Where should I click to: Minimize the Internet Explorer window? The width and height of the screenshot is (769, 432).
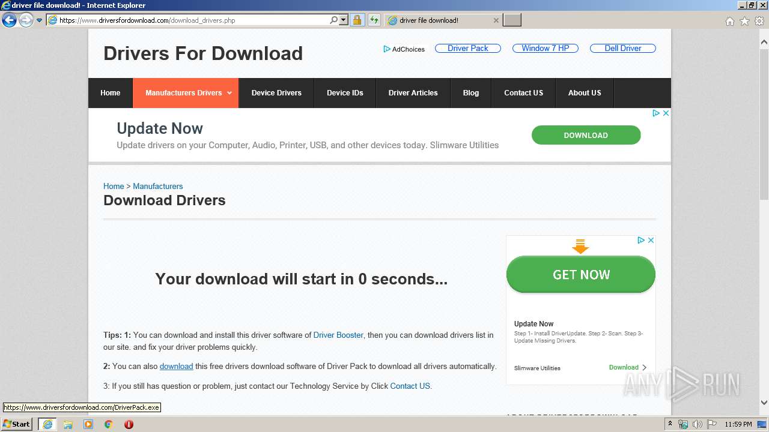point(742,5)
